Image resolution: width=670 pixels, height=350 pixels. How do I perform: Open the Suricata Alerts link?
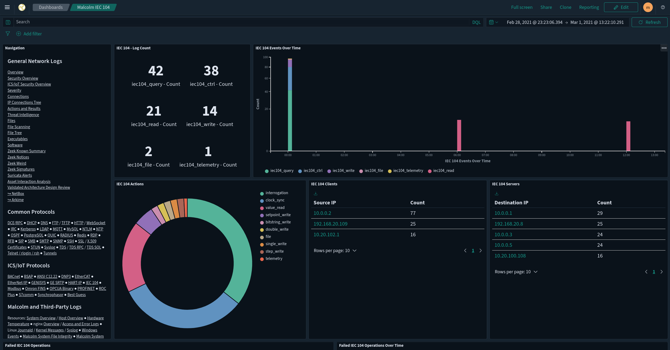[20, 175]
